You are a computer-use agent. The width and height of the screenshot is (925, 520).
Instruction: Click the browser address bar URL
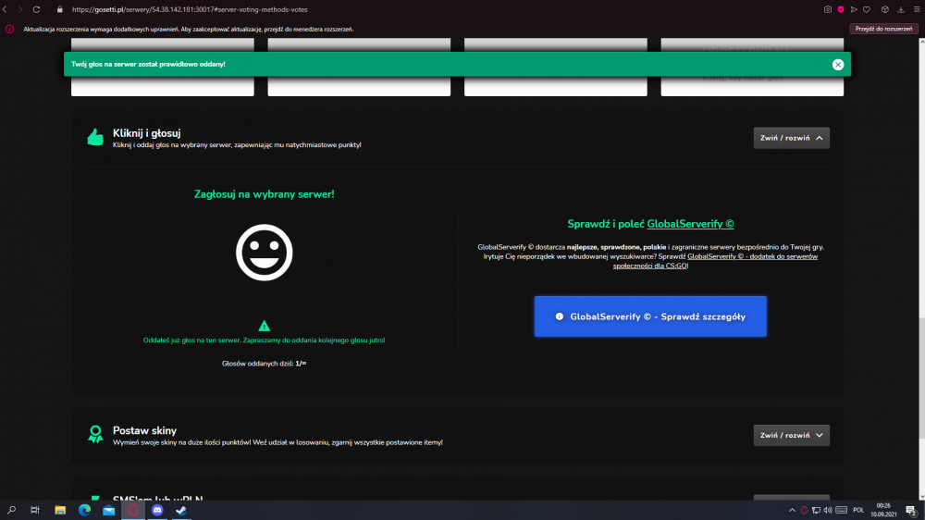[190, 9]
